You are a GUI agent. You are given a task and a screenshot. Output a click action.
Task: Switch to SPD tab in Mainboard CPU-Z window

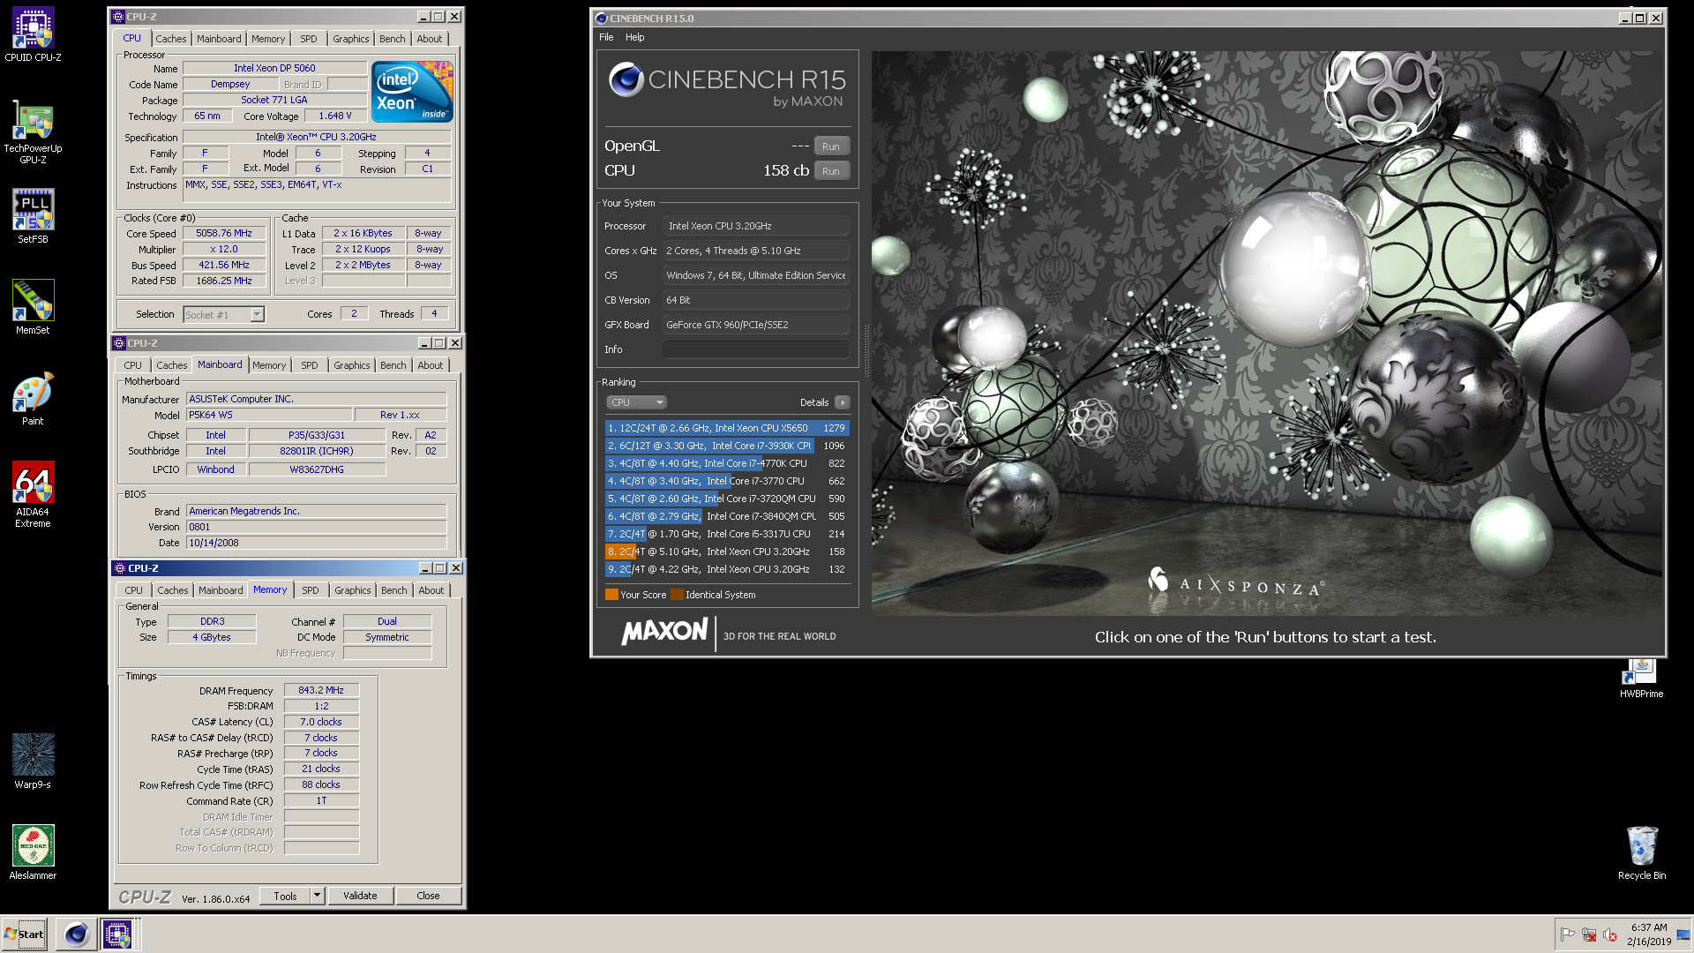point(310,365)
